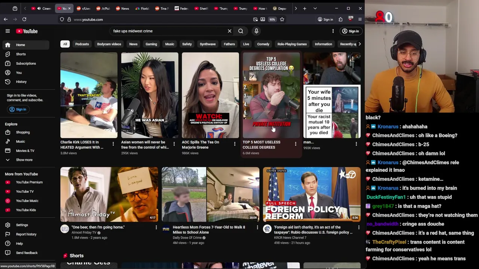Bookmark the page with the star icon
This screenshot has width=479, height=269.
(282, 19)
